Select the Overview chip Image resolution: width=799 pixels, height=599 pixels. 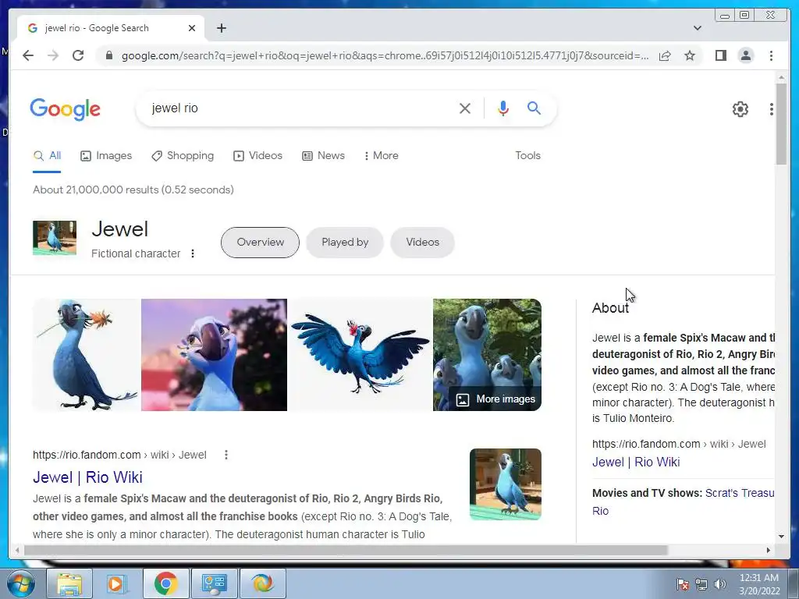[260, 243]
